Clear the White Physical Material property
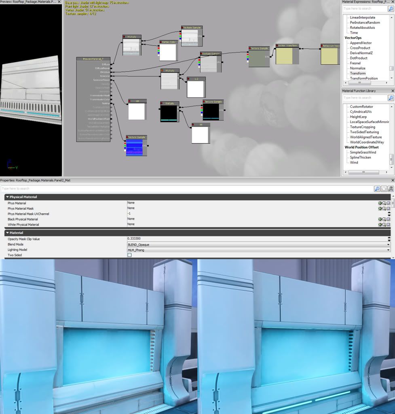Viewport: 395px width, 414px height. (x=389, y=225)
